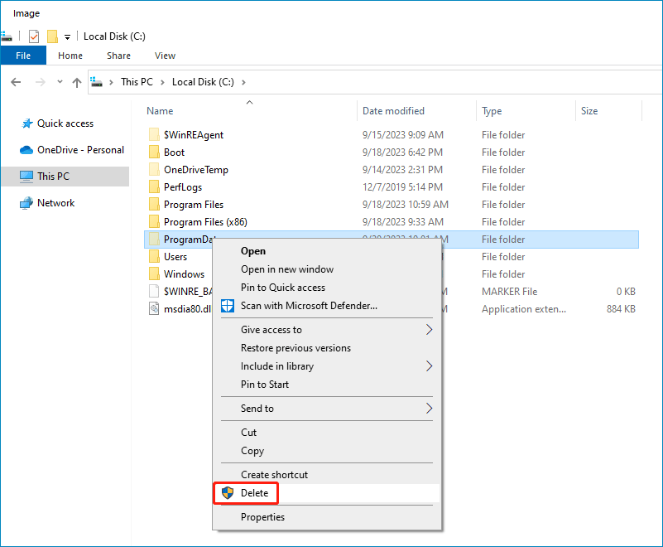The width and height of the screenshot is (663, 547).
Task: Select the Program Files folder name
Action: (194, 205)
